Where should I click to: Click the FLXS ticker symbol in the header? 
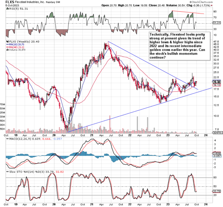click(10, 2)
